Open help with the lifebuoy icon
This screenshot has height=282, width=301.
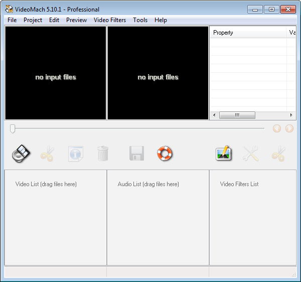tap(165, 154)
